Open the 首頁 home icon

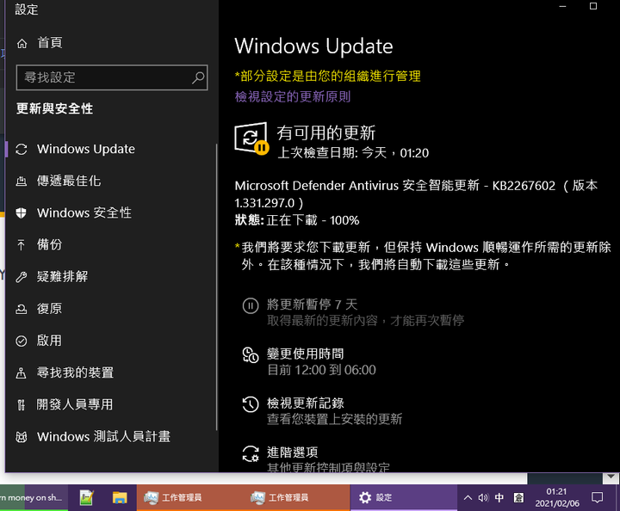(22, 43)
